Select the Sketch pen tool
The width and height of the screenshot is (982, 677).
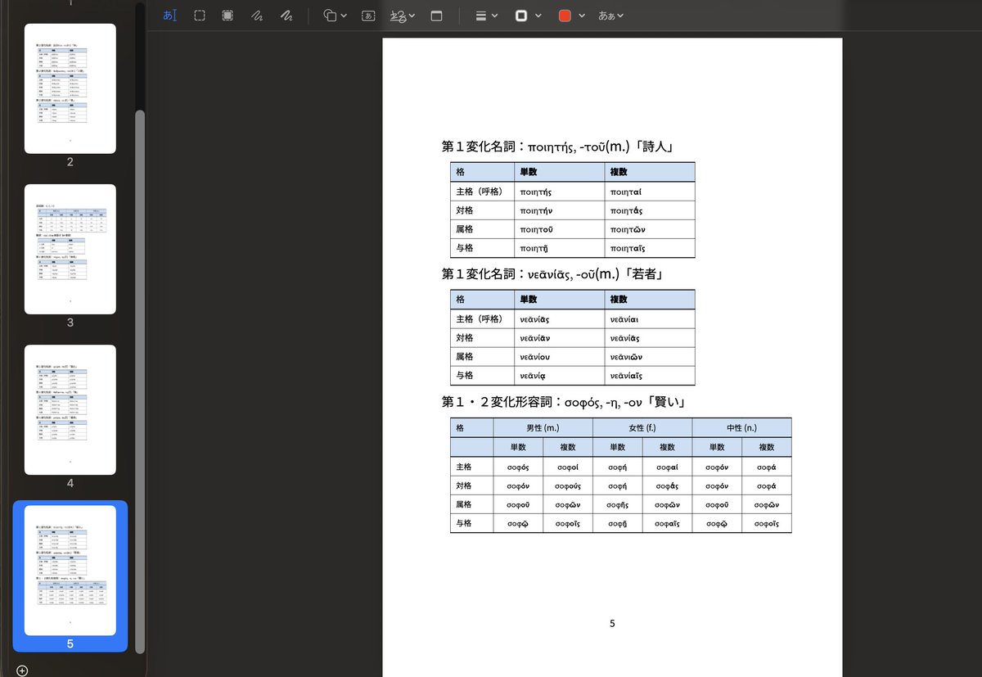[x=257, y=16]
